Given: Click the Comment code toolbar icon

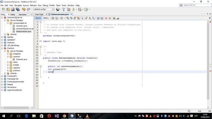Looking at the screenshot, I should point(114,18).
